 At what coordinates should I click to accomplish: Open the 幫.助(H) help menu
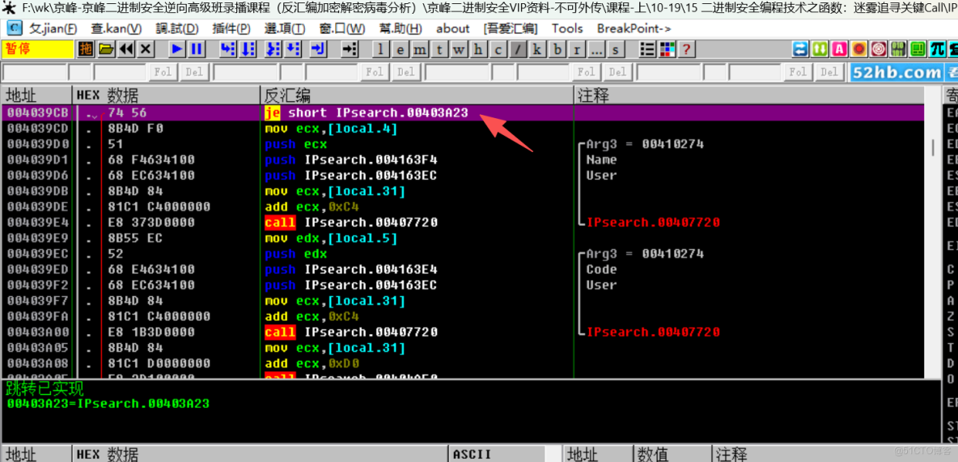401,28
